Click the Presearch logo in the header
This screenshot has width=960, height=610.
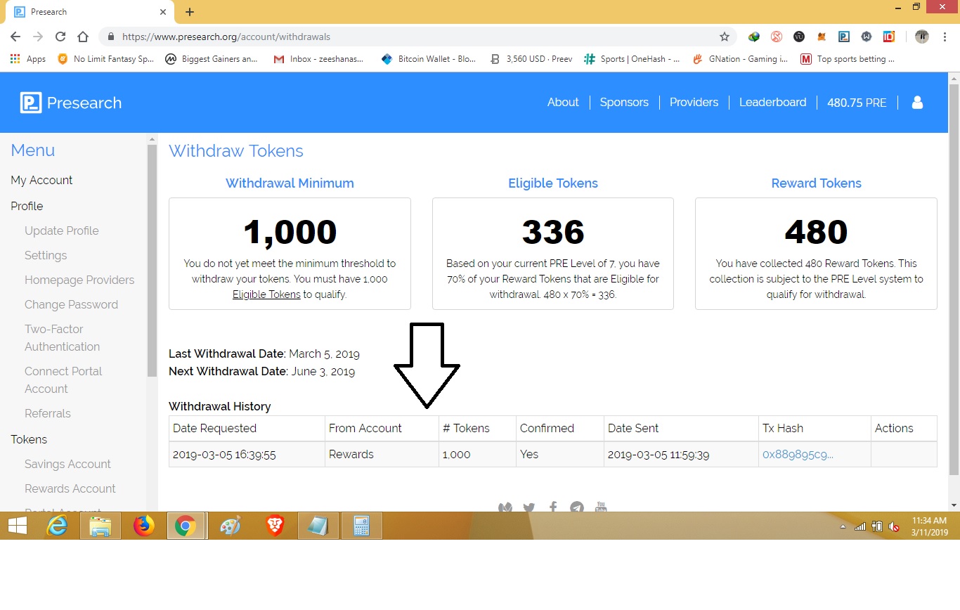(x=71, y=103)
